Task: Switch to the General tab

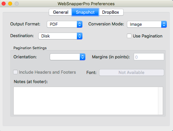Action: 61,12
